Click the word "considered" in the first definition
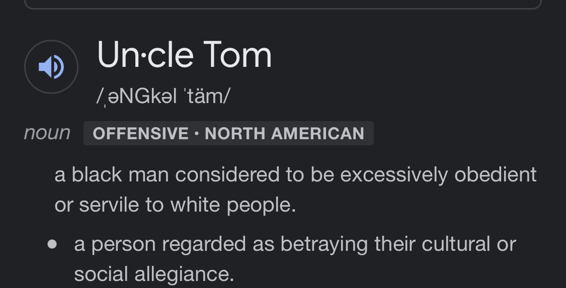Screen dimensions: 566x288 click(227, 174)
